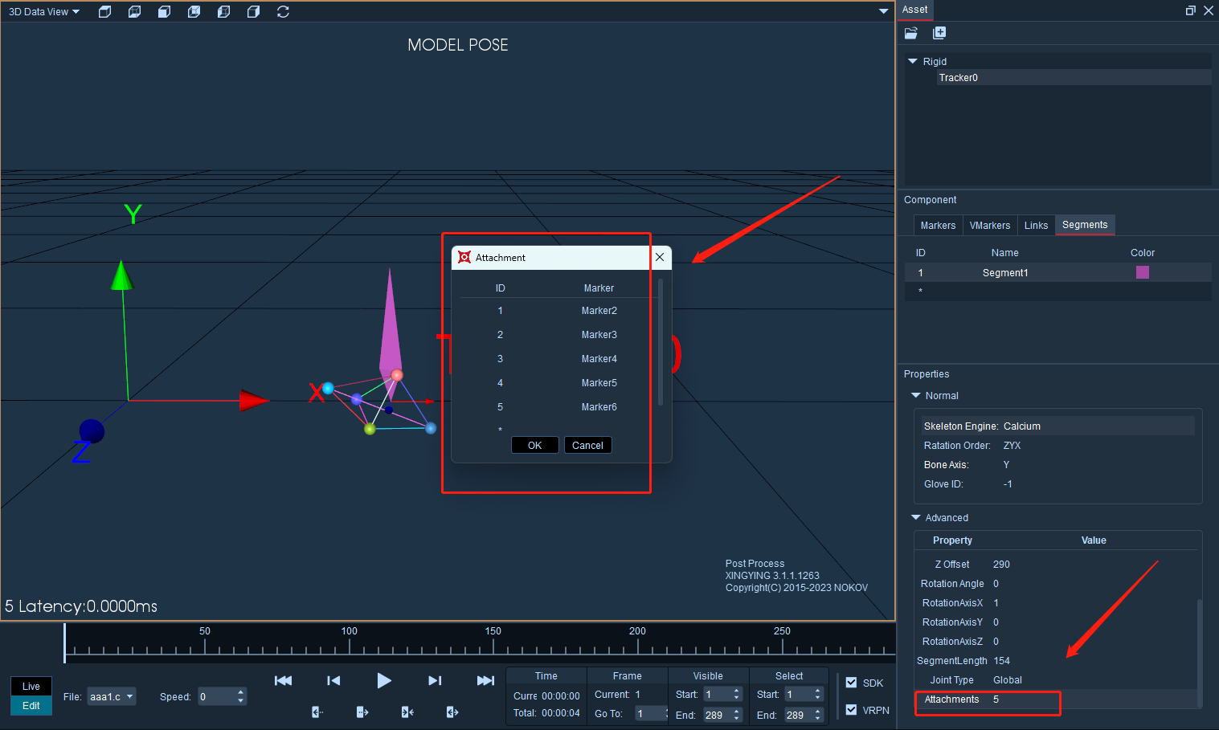
Task: Collapse the Advanced properties section
Action: 916,518
